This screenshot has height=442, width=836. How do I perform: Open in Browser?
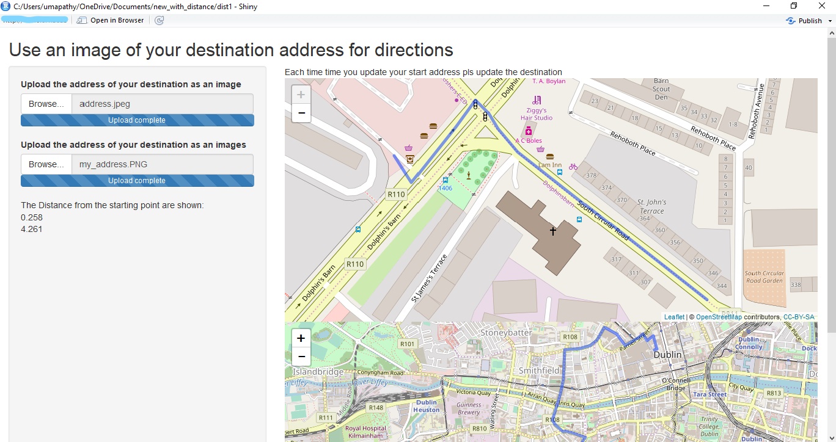click(x=111, y=20)
